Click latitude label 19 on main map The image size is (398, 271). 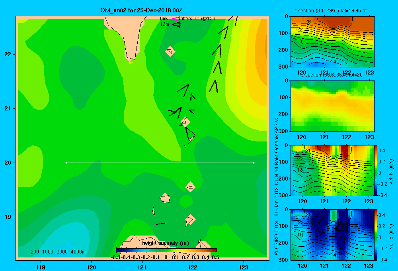pos(8,217)
